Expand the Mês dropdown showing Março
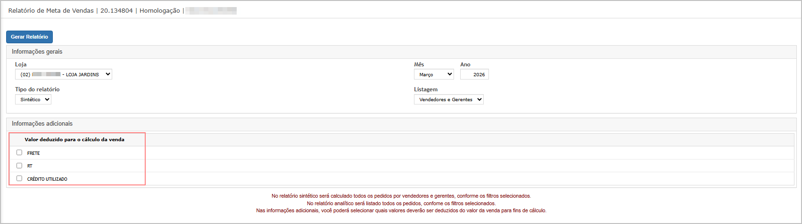This screenshot has height=224, width=802. click(x=434, y=74)
